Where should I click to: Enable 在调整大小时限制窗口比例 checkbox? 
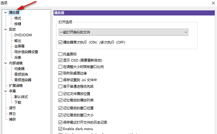point(60,67)
